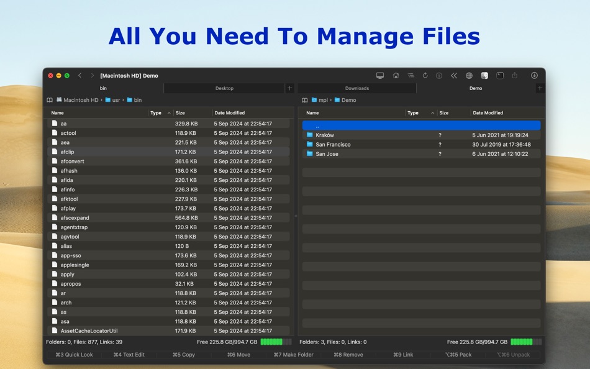The width and height of the screenshot is (590, 369).
Task: Click the ⌘5 Copy button
Action: [x=184, y=355]
